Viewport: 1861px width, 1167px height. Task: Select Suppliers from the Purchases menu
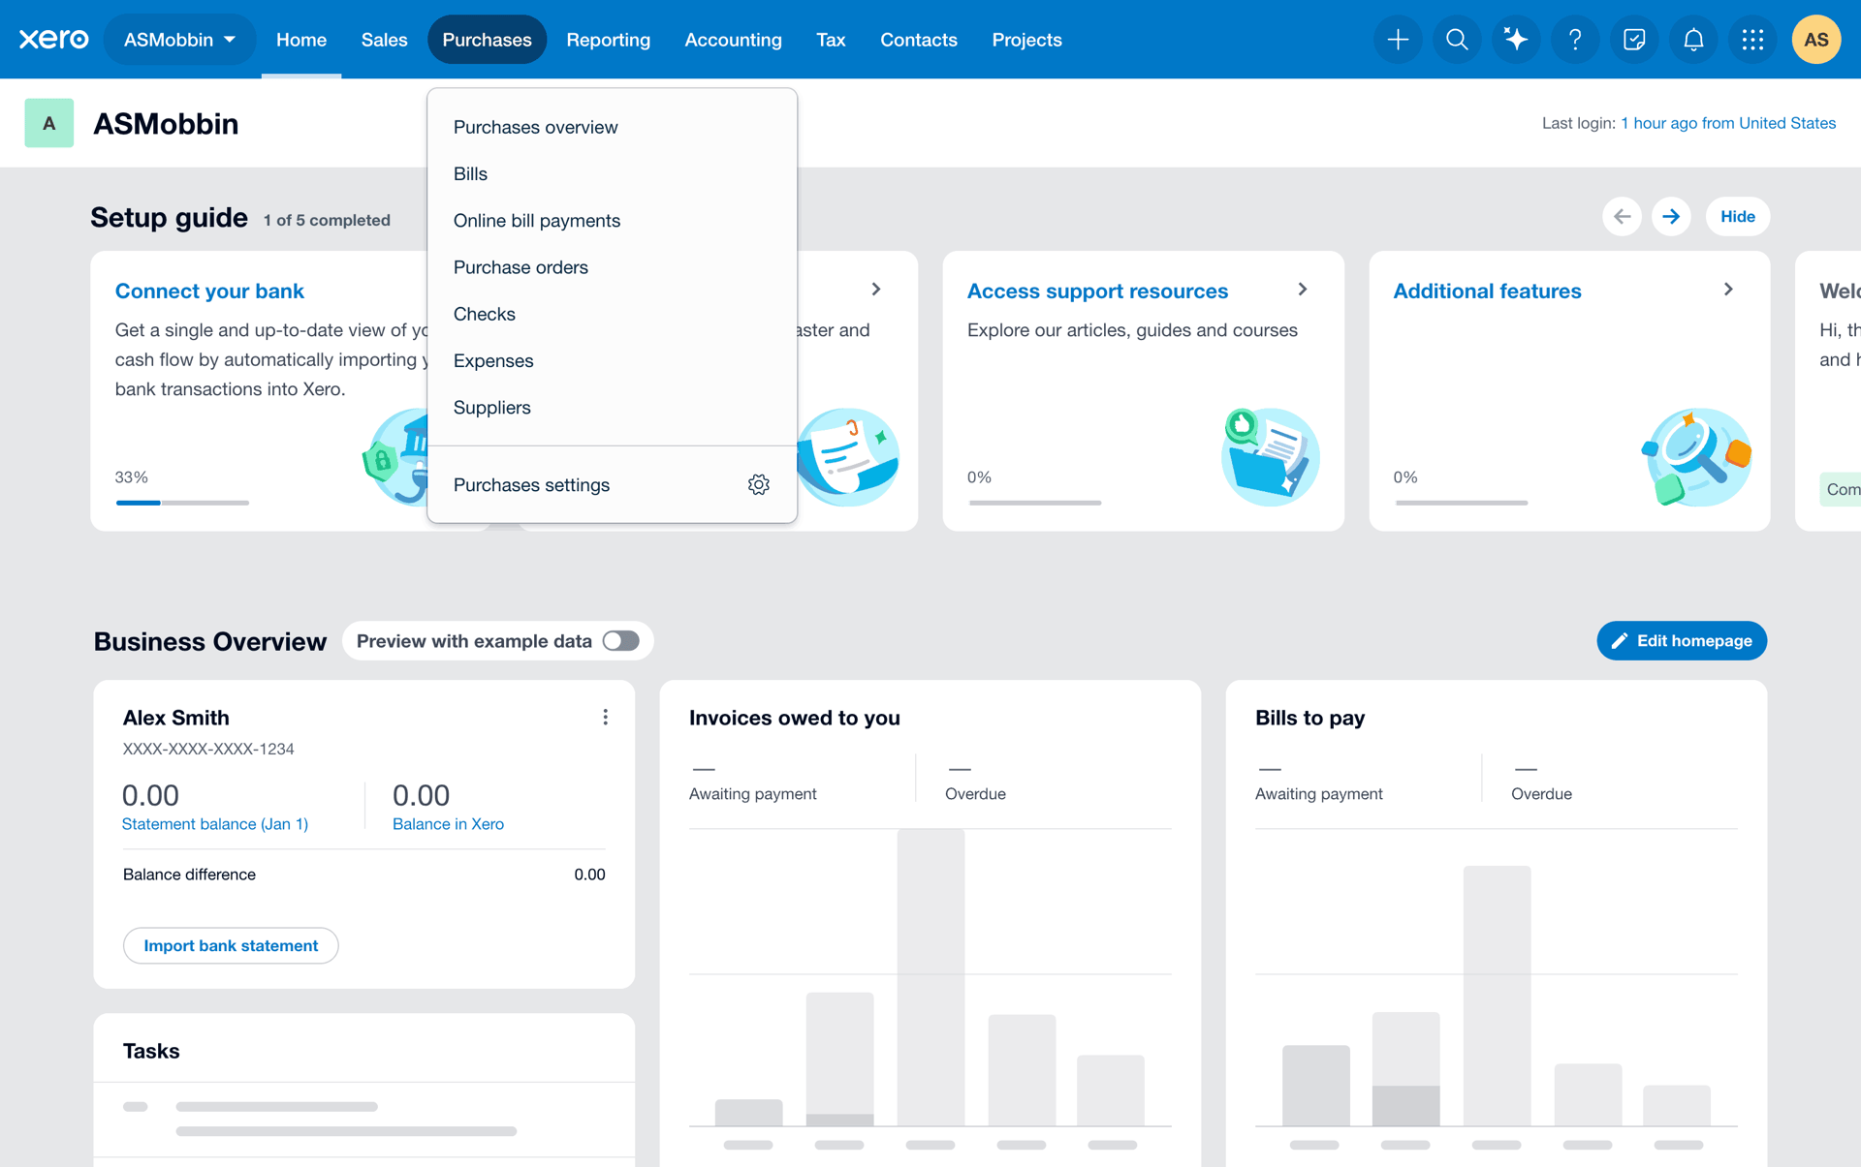(612, 407)
